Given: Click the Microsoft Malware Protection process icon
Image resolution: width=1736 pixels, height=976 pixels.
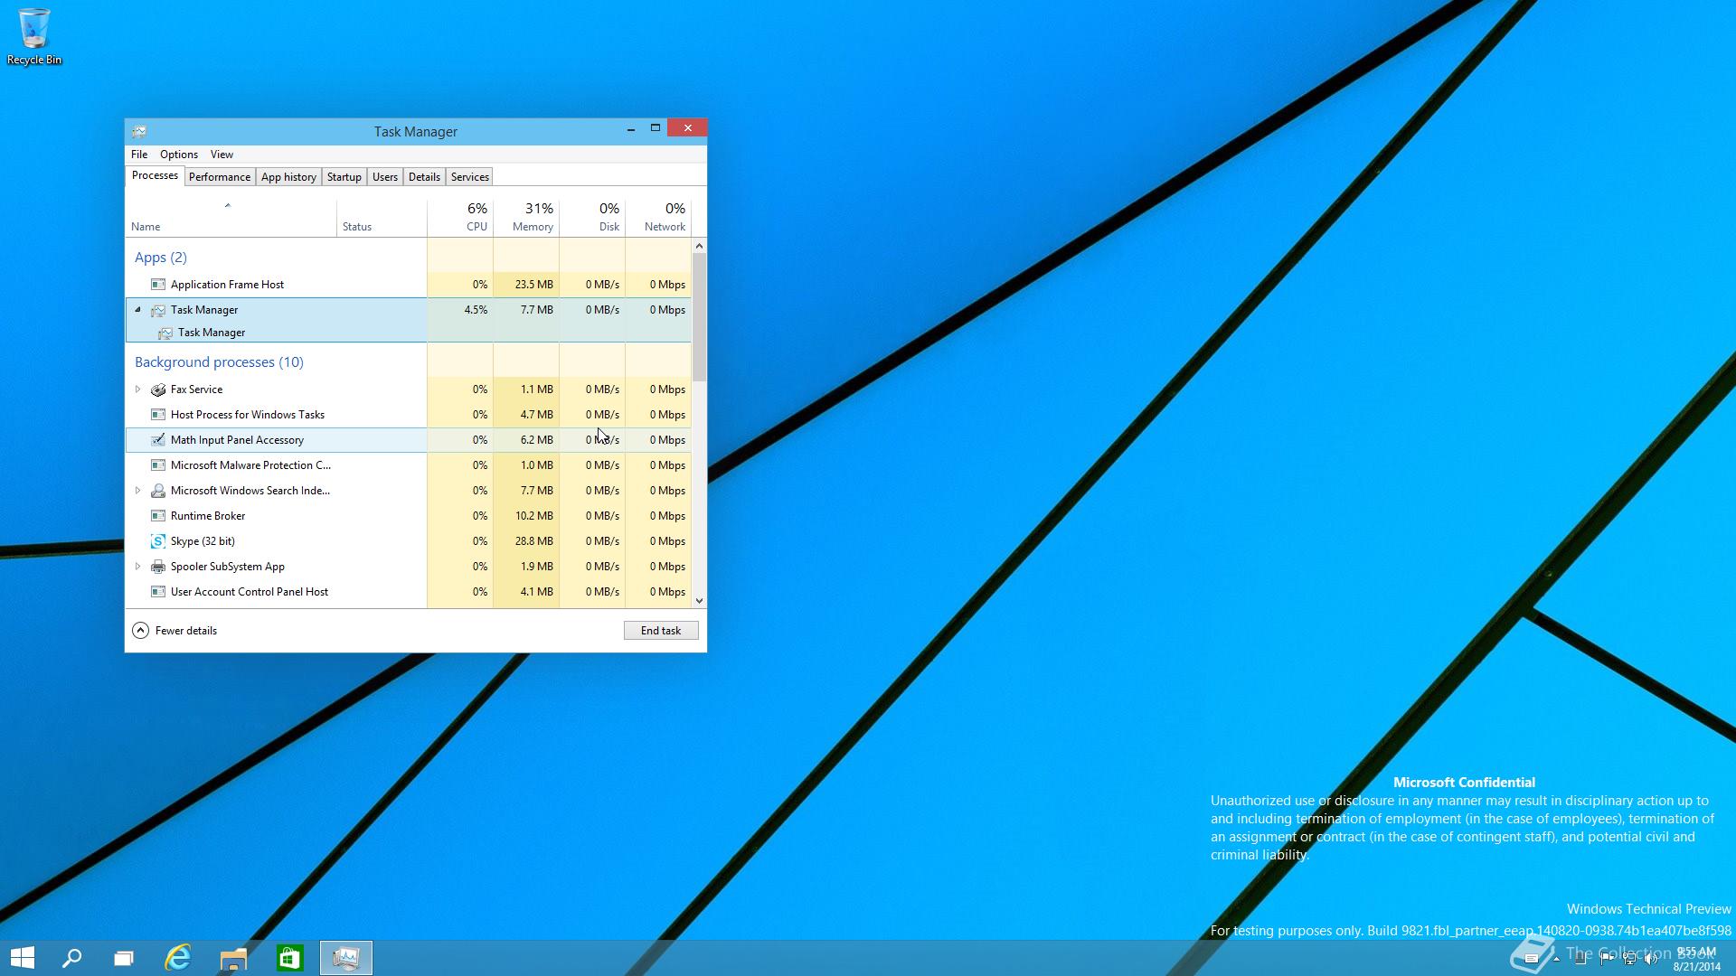Looking at the screenshot, I should [158, 465].
